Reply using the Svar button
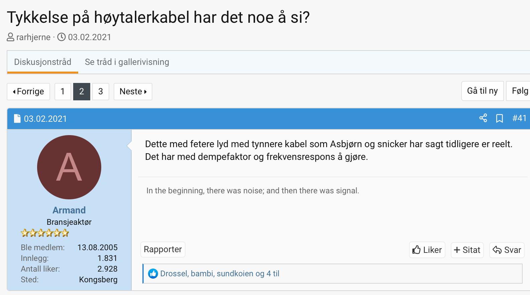 507,250
